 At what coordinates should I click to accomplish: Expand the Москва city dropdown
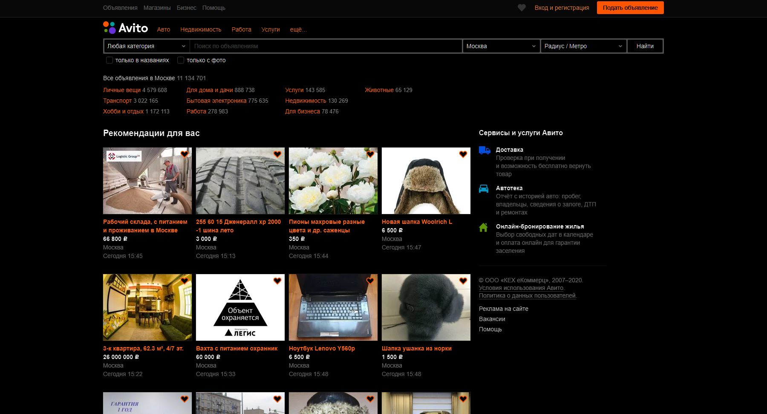click(x=501, y=46)
